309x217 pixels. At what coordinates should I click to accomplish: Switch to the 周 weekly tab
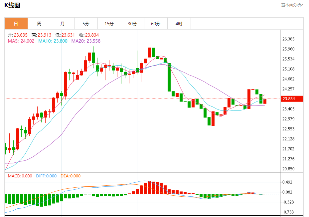39,24
